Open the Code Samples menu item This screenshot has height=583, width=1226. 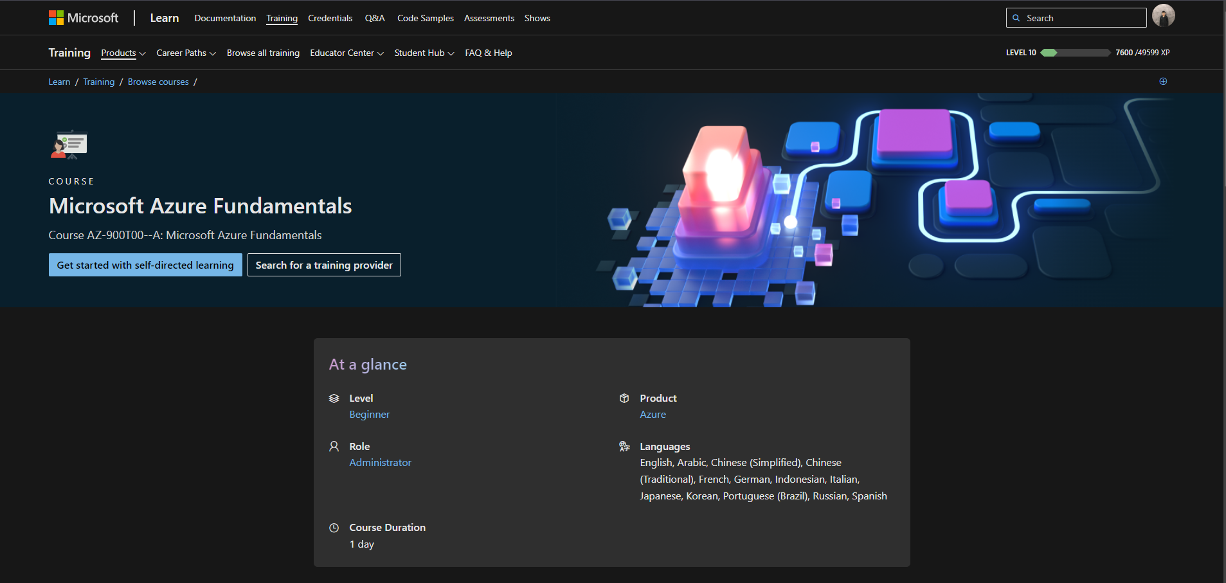click(x=426, y=18)
